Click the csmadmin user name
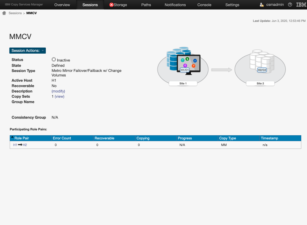307x225 pixels. [275, 5]
